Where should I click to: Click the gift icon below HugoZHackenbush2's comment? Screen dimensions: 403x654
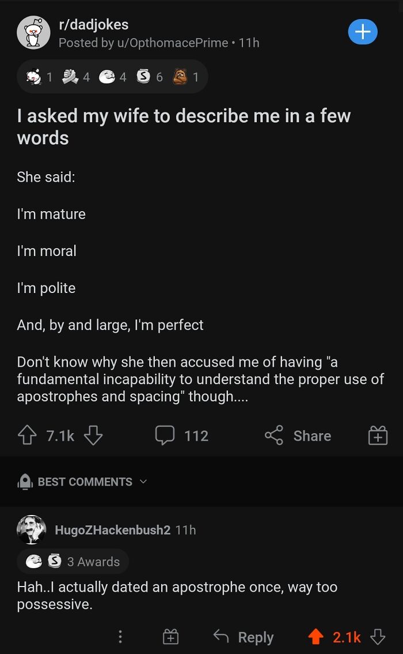[170, 637]
